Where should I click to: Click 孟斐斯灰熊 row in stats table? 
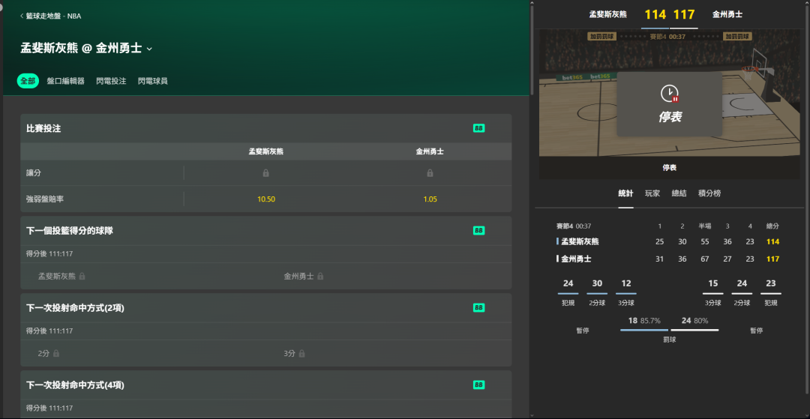coord(668,241)
